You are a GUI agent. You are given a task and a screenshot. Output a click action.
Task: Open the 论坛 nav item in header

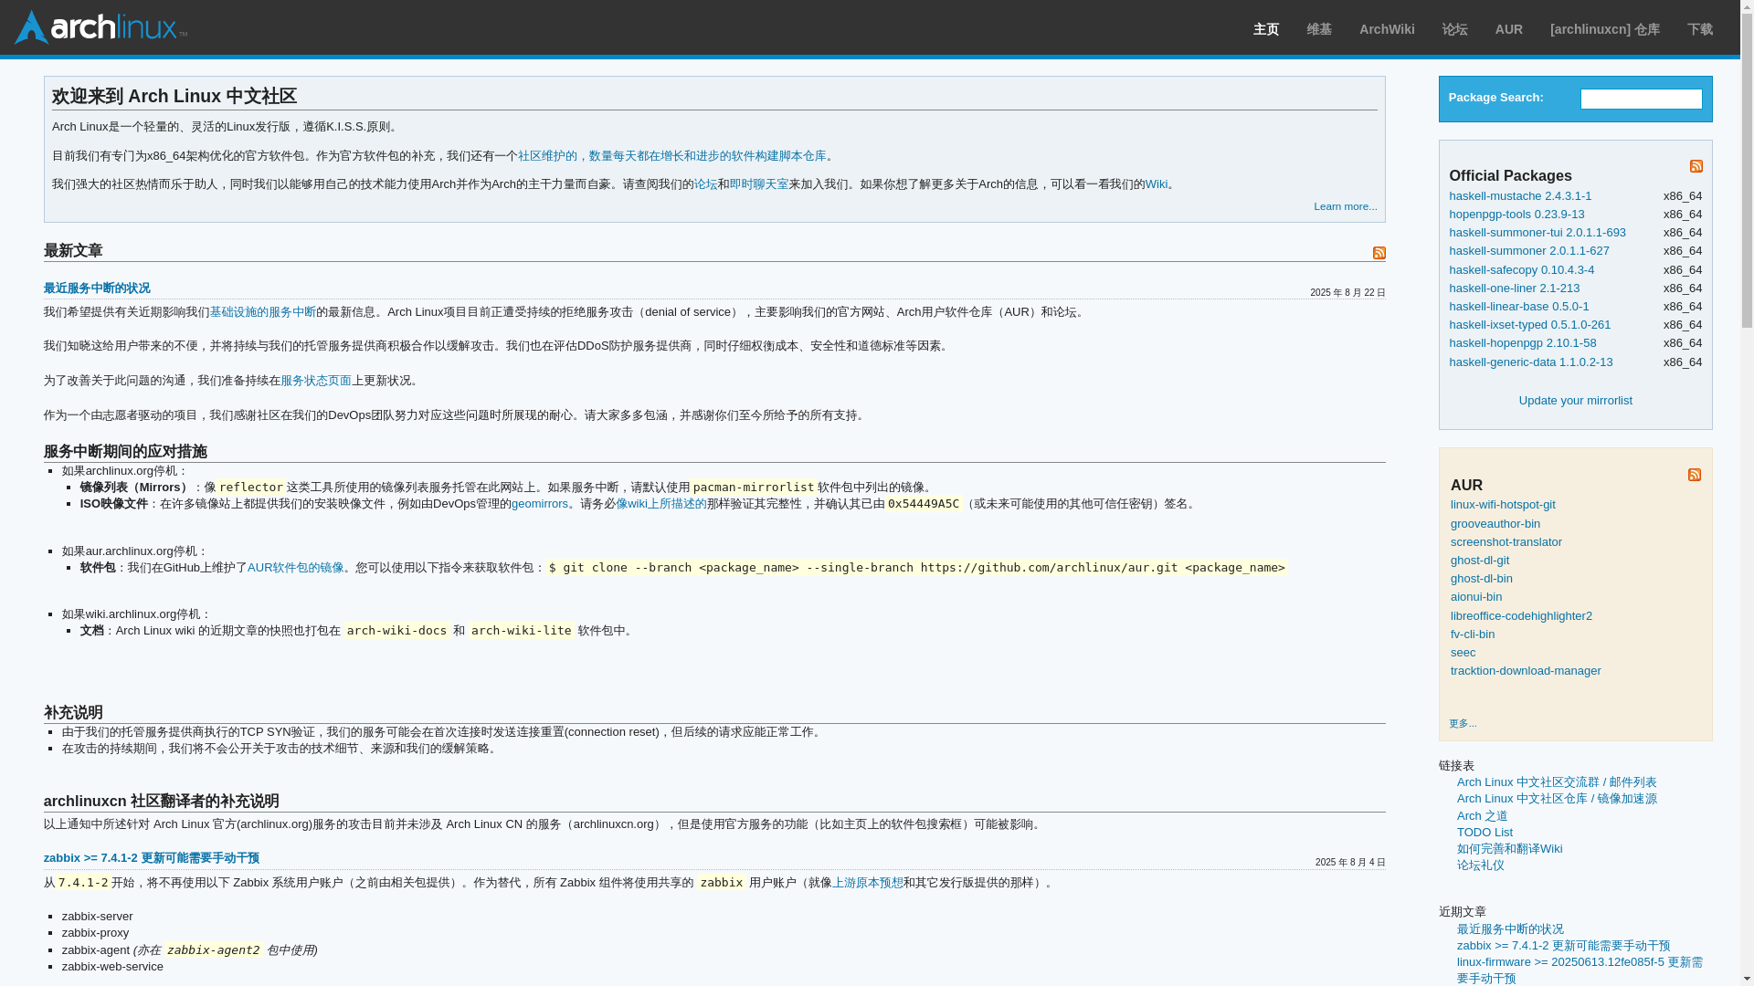1454,29
